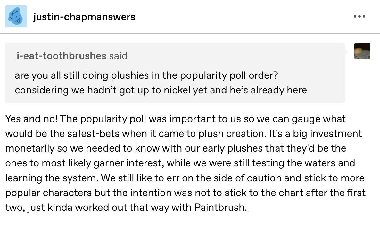Click the asker's small avatar thumbnail
This screenshot has height=229, width=380.
[x=362, y=51]
